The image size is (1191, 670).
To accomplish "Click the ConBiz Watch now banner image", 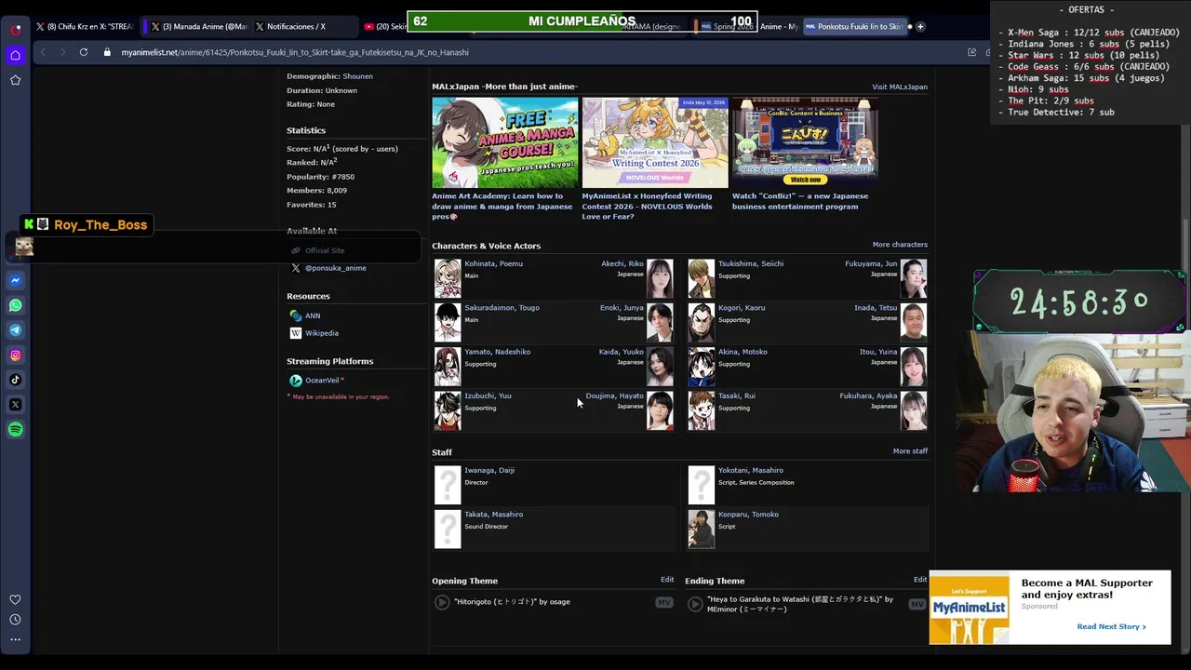I will click(805, 142).
